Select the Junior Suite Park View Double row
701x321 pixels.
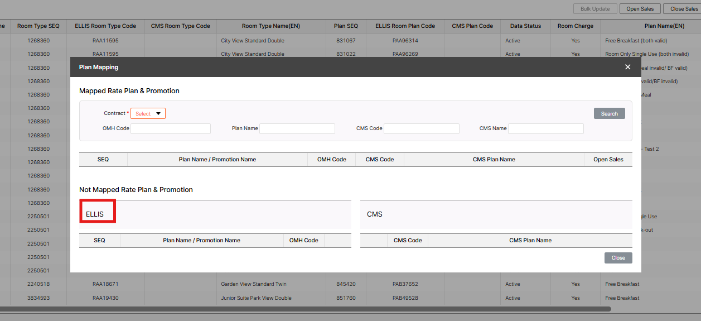tap(256, 298)
